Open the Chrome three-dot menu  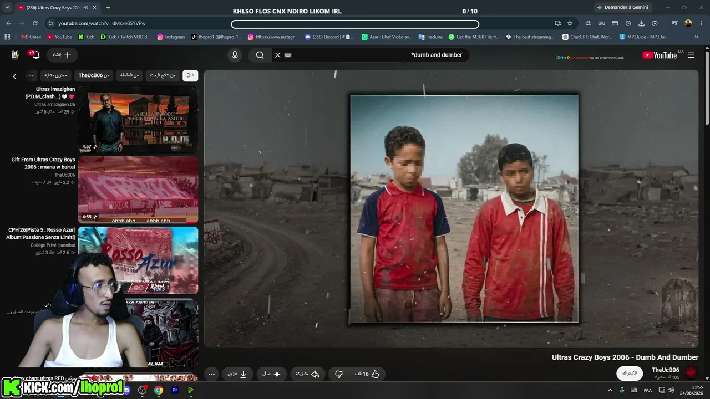coord(702,23)
